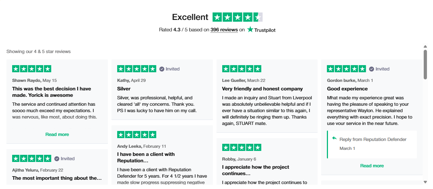433x189 pixels.
Task: Click the overall Excellent star rating
Action: coord(237,17)
